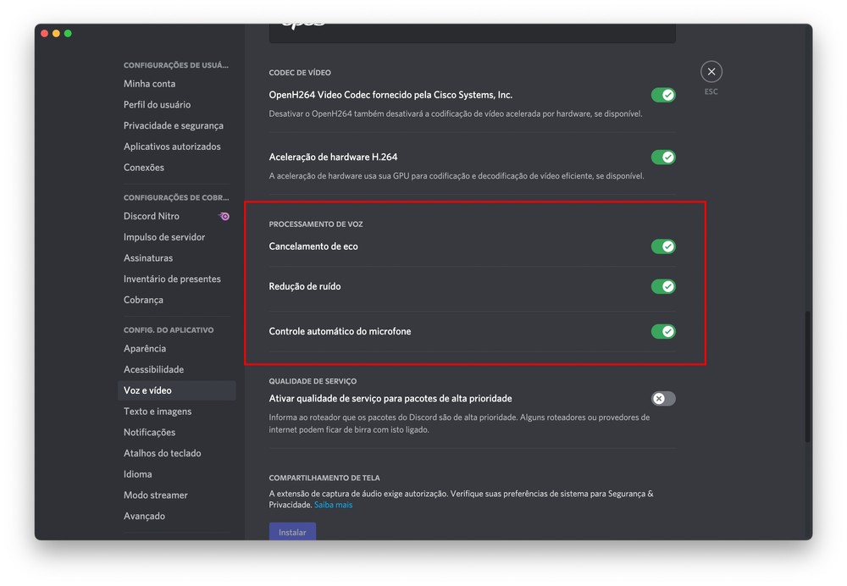The width and height of the screenshot is (847, 586).
Task: Open Notificações settings
Action: click(150, 433)
